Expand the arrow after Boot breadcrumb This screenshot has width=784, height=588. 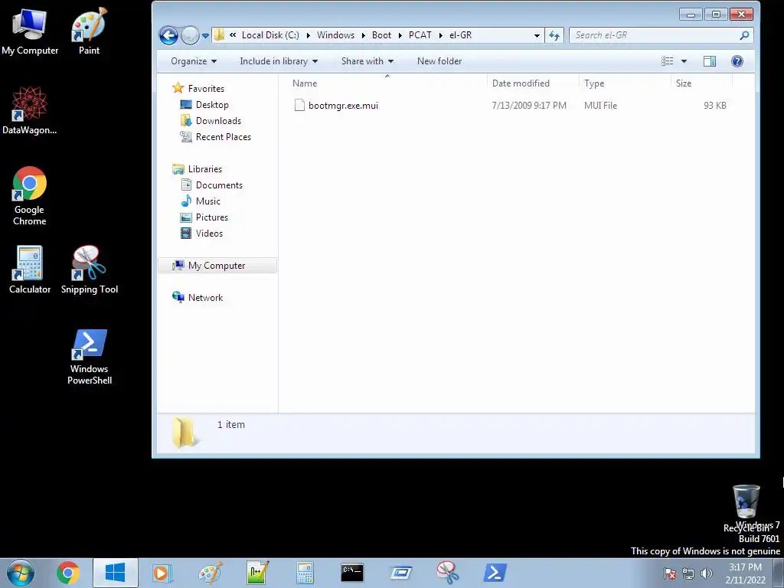point(400,35)
